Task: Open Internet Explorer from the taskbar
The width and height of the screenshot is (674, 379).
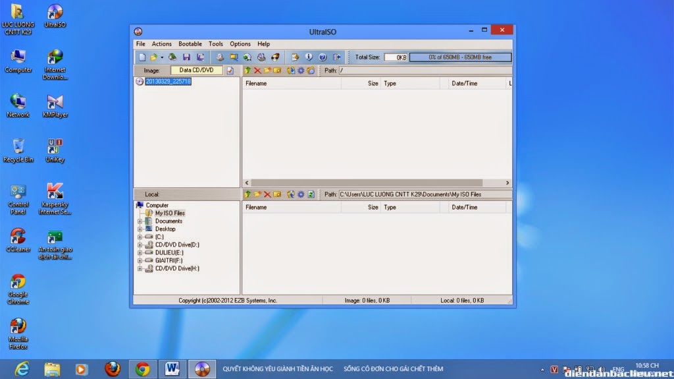Action: point(22,369)
